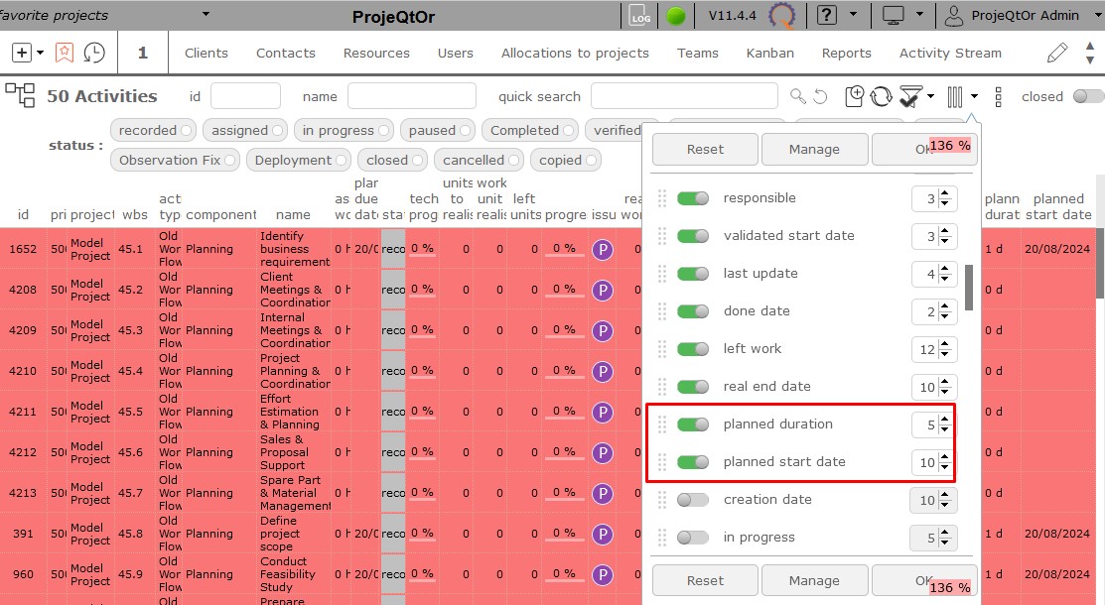Click stepper for left work width
The image size is (1105, 605).
coord(945,349)
